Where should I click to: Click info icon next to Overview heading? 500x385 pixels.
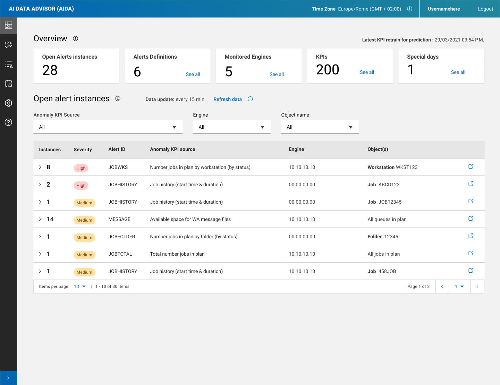click(75, 38)
